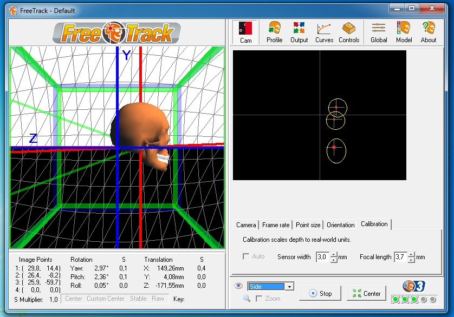Image resolution: width=454 pixels, height=317 pixels.
Task: Click the Key: label
Action: point(179,299)
